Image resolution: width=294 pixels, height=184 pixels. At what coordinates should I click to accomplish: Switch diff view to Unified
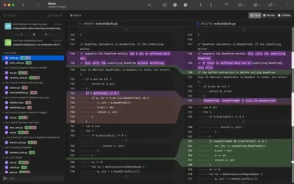[284, 15]
